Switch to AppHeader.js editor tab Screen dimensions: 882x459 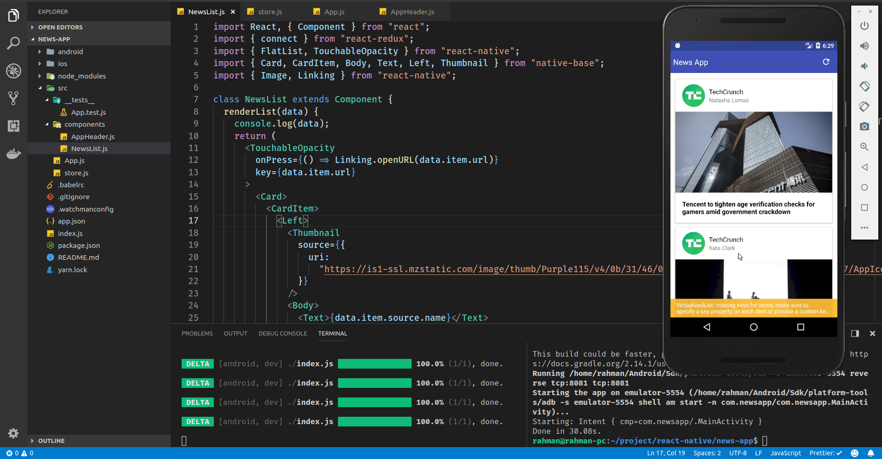click(x=412, y=12)
